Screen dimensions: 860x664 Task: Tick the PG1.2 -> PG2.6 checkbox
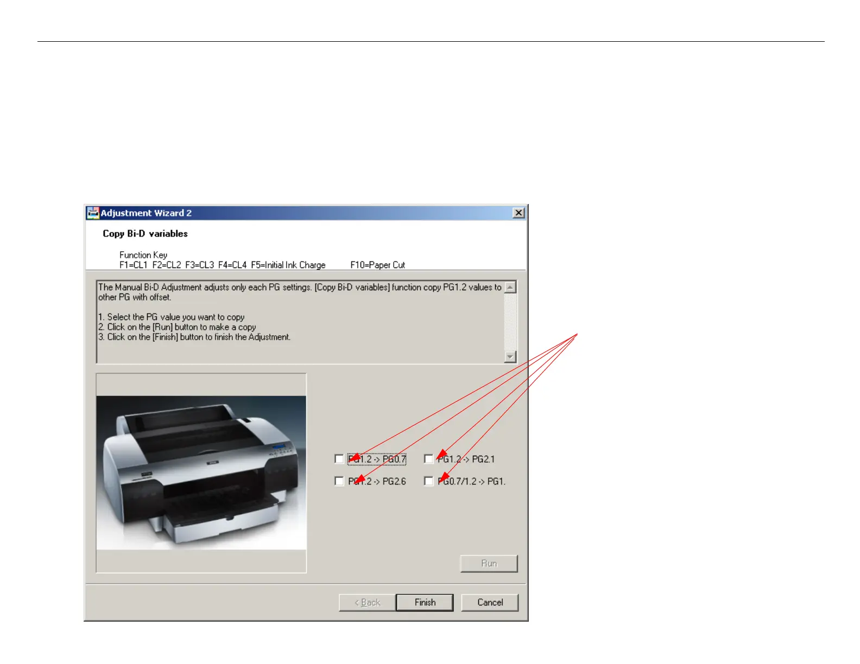click(x=339, y=481)
